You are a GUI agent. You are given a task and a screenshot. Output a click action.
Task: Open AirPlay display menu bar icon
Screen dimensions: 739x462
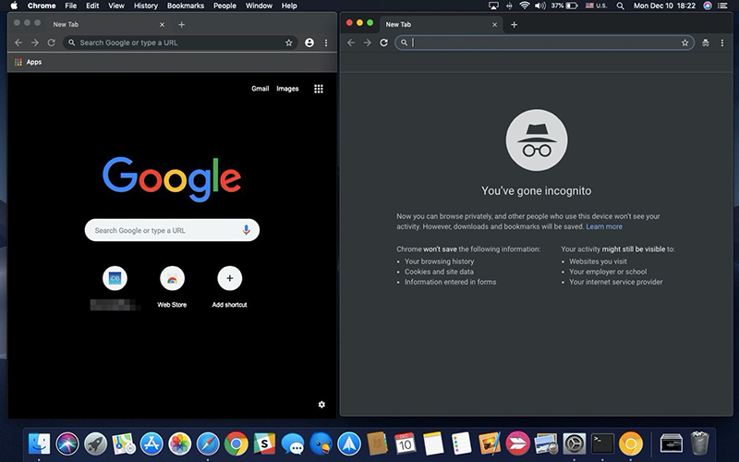pyautogui.click(x=493, y=6)
